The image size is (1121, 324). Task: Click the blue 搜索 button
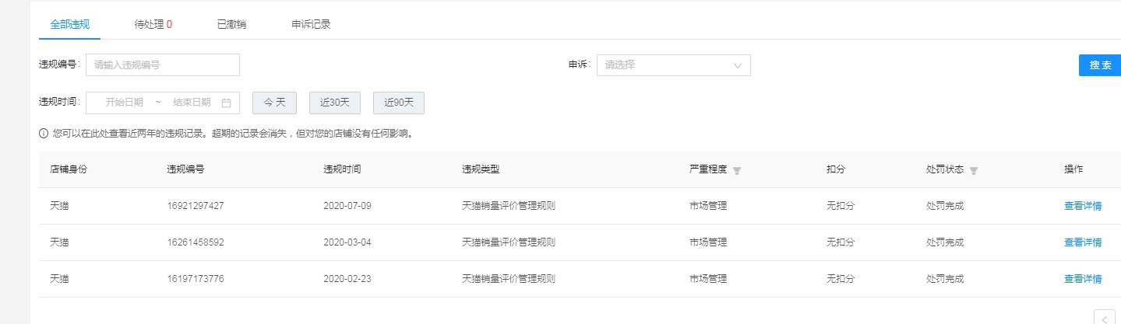[x=1100, y=65]
